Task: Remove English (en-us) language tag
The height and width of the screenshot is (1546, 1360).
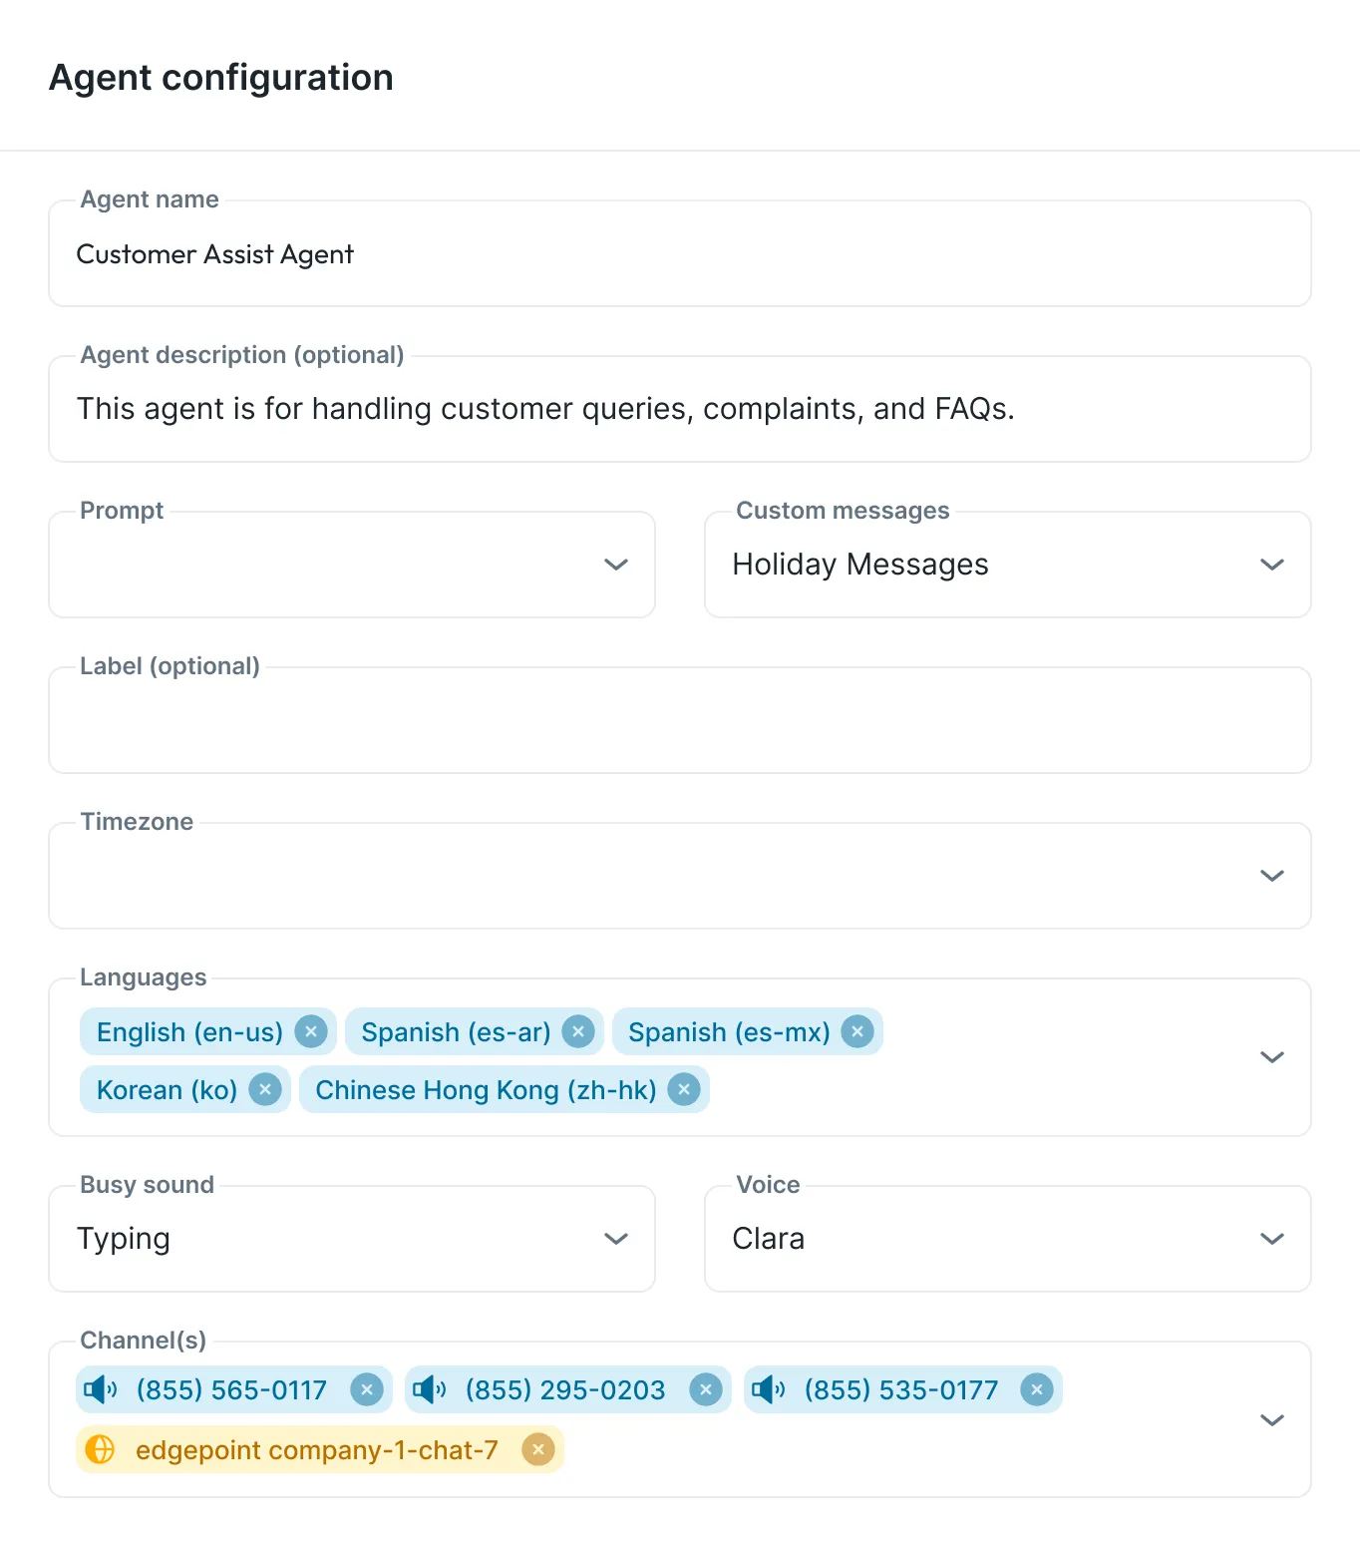Action: pos(311,1031)
